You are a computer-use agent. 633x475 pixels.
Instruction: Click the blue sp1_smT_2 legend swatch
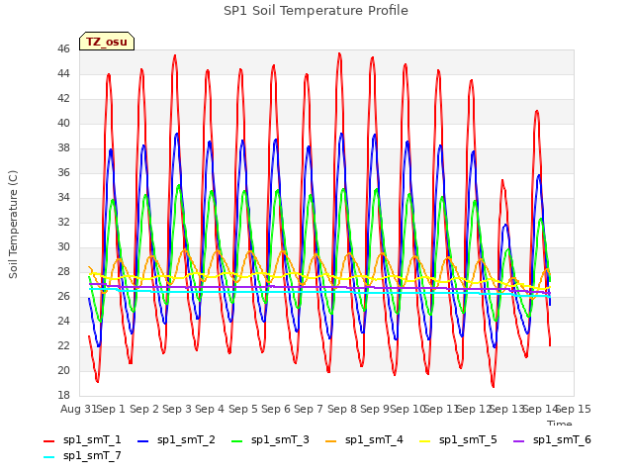(x=142, y=441)
